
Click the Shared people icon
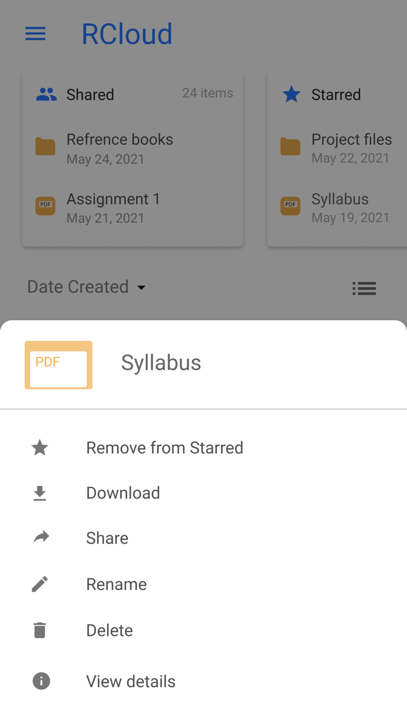(47, 94)
